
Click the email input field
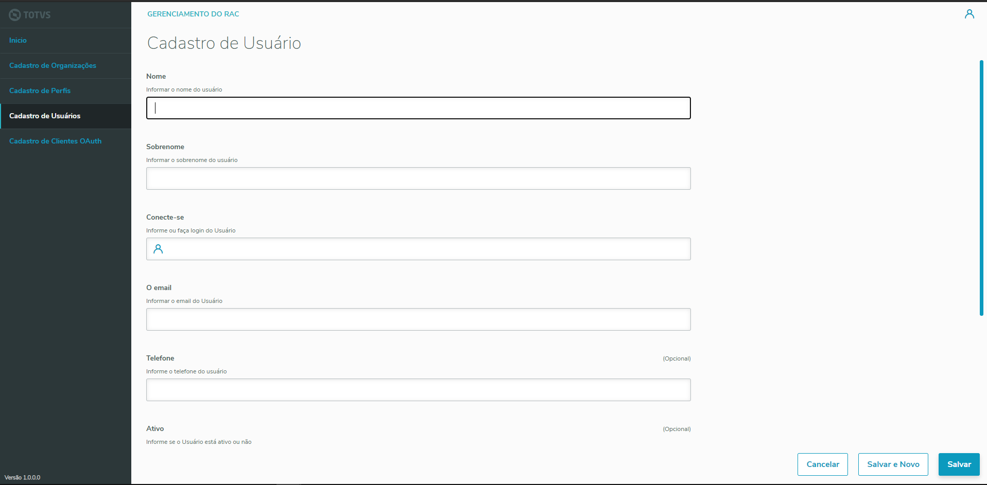(x=418, y=319)
